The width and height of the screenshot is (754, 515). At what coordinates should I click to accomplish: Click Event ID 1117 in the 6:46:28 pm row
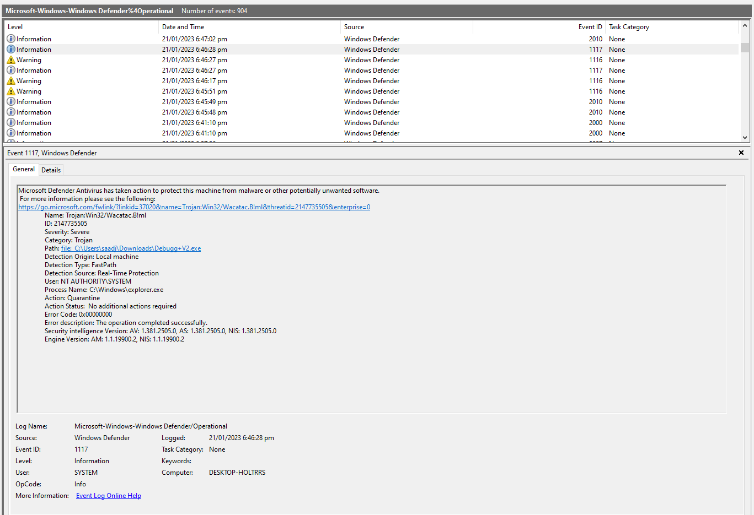[596, 50]
